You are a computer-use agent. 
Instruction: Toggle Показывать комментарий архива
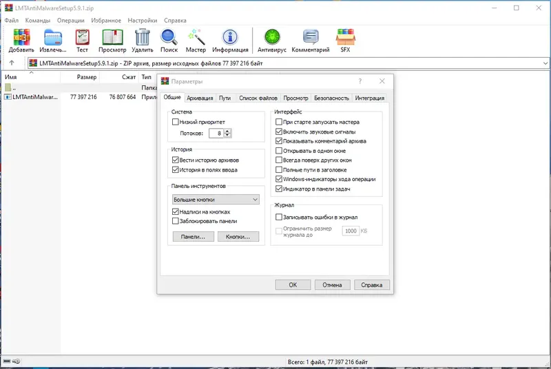[279, 141]
